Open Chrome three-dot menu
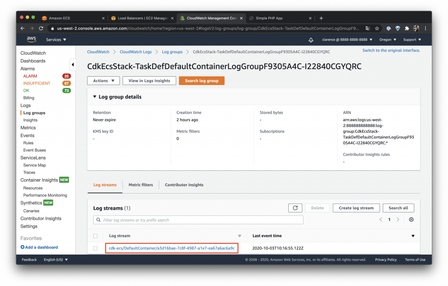Viewport: 448px width, 286px height. click(x=425, y=28)
